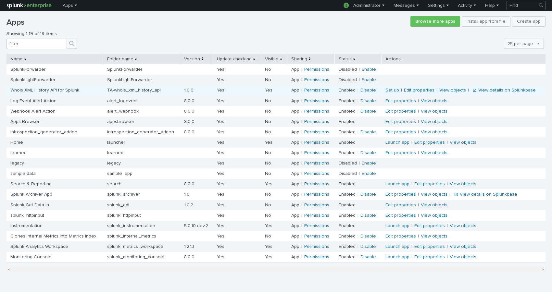
Task: Enable the SplunkForwarder app
Action: (369, 69)
